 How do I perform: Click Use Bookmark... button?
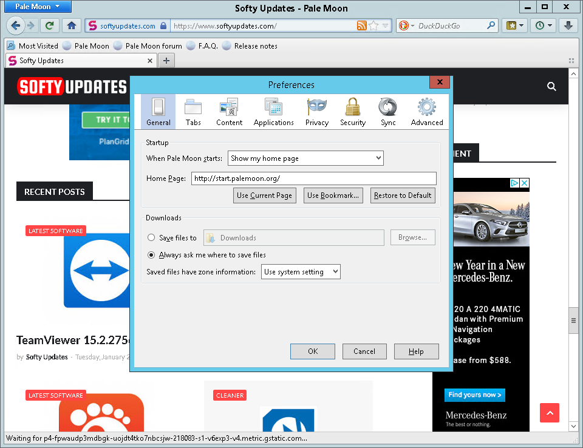[x=333, y=195]
